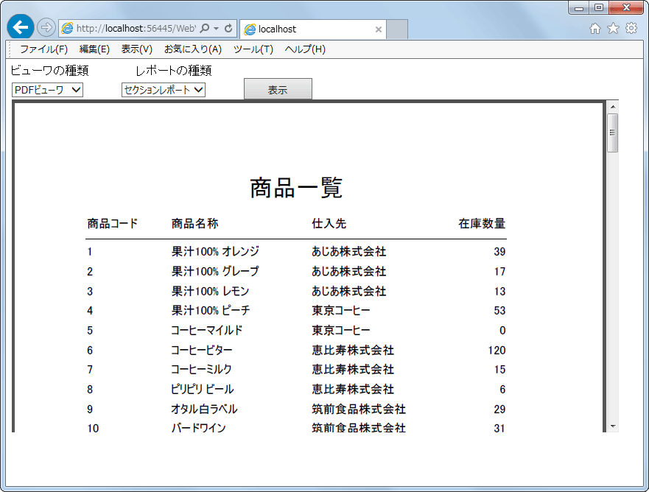649x492 pixels.
Task: Click the 商品名称 column header
Action: (x=194, y=223)
